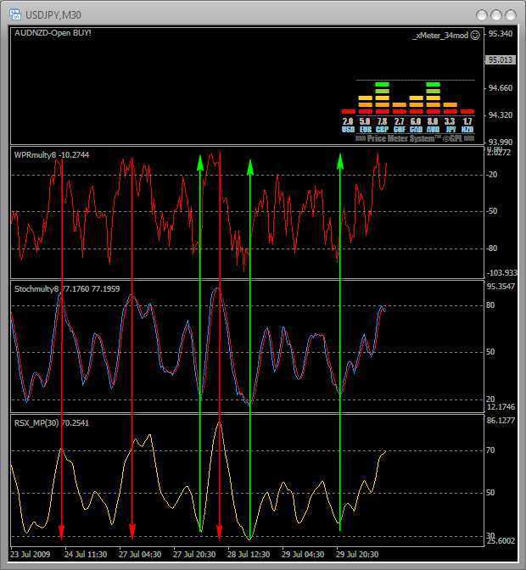Click the leftmost red down-arrow head at bottom
Viewport: 526px width, 570px height.
click(x=62, y=534)
